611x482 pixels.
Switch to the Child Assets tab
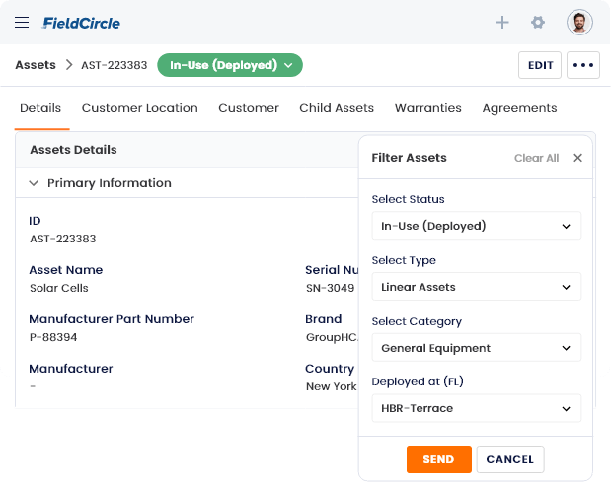(x=337, y=108)
